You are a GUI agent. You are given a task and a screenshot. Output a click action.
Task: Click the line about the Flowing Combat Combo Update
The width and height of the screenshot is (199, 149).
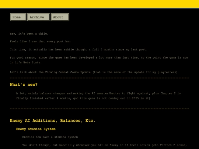click(x=94, y=72)
